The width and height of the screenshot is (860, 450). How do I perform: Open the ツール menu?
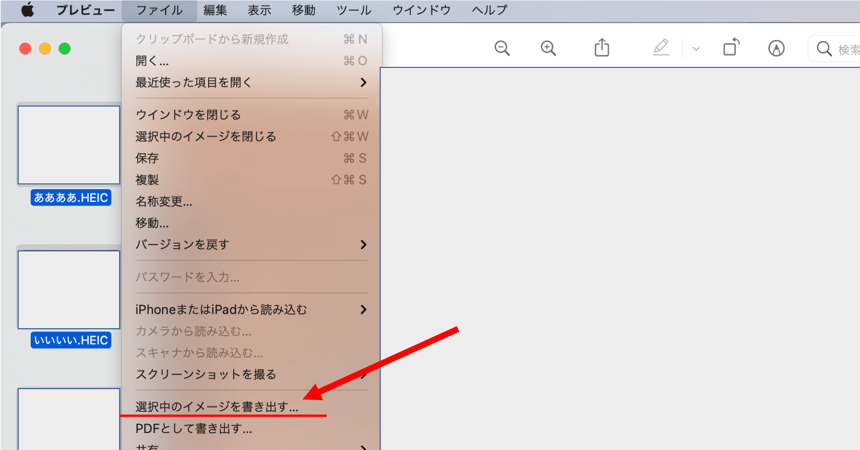(353, 10)
